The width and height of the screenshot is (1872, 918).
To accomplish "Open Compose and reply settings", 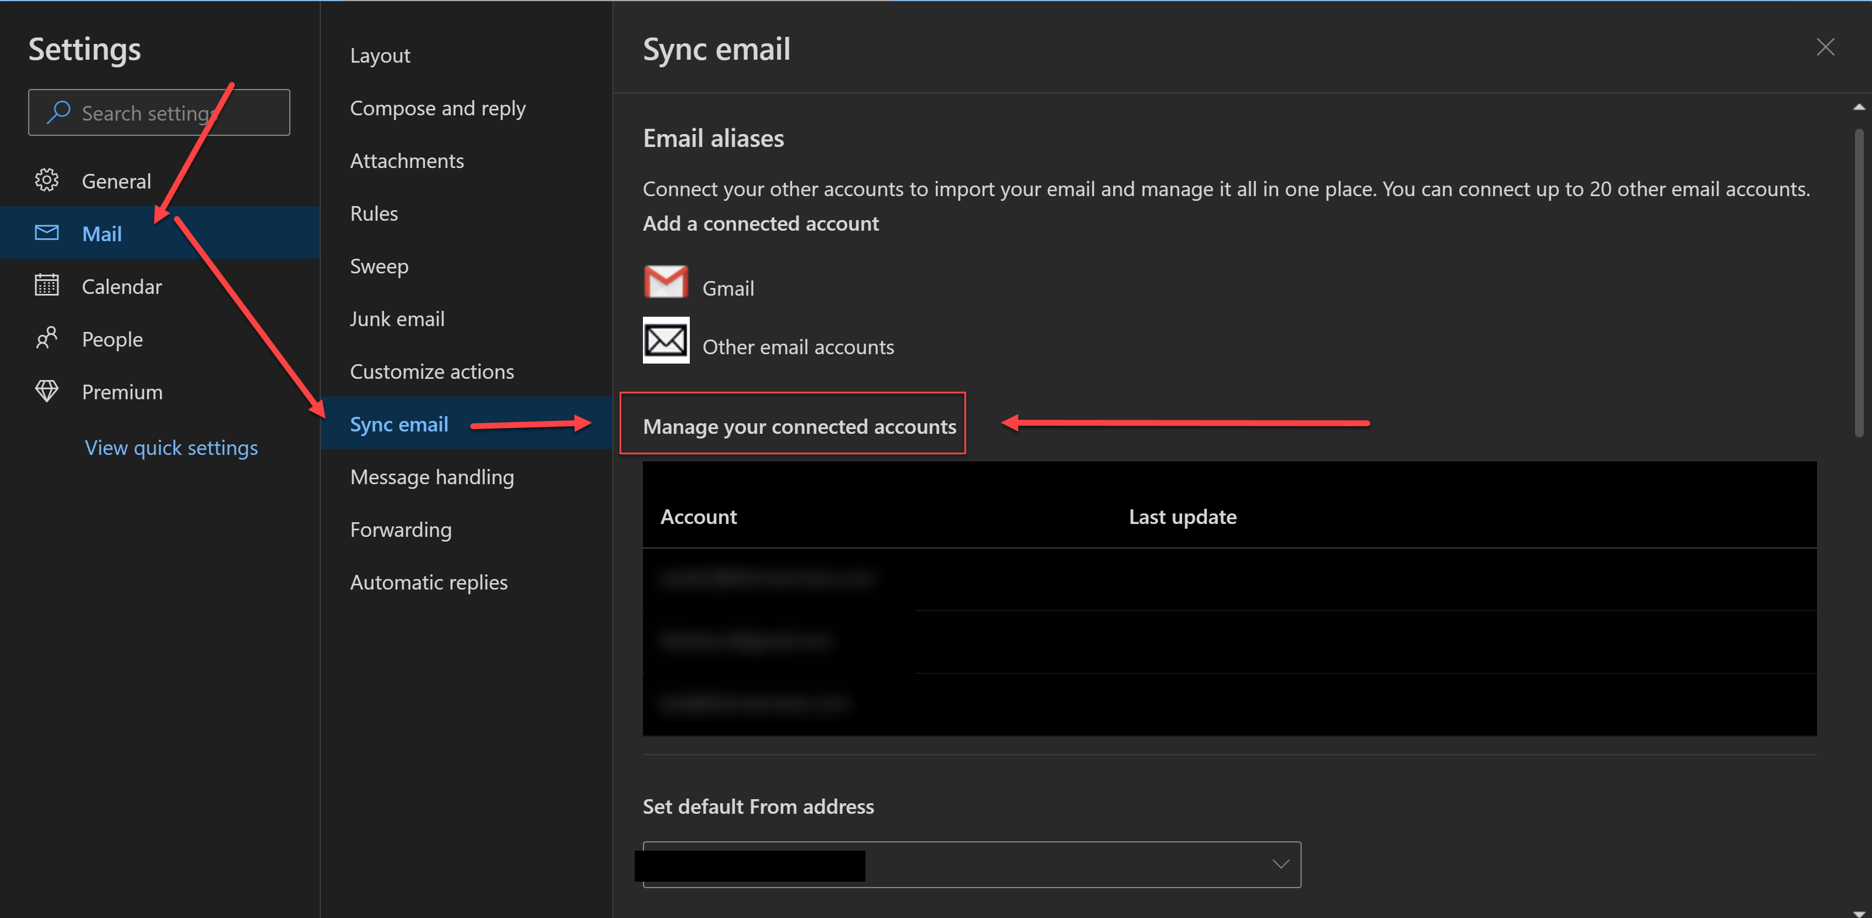I will click(x=437, y=108).
